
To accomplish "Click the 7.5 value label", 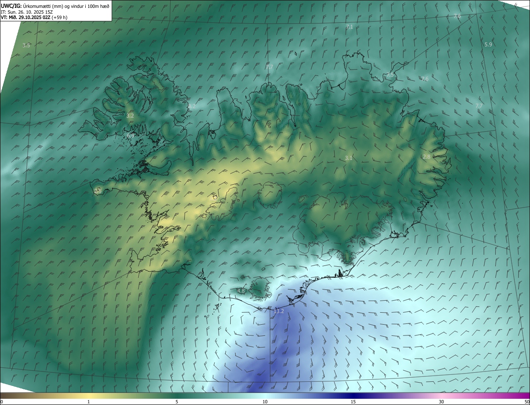I will [390, 75].
